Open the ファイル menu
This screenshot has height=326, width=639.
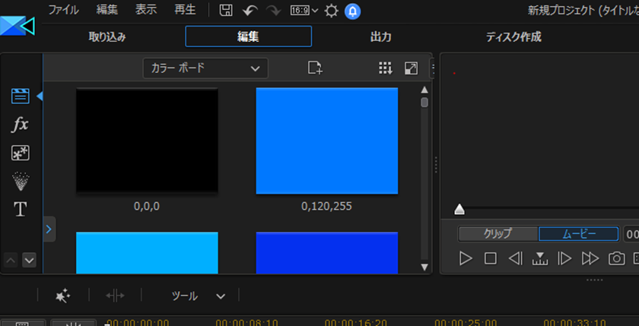(x=64, y=11)
